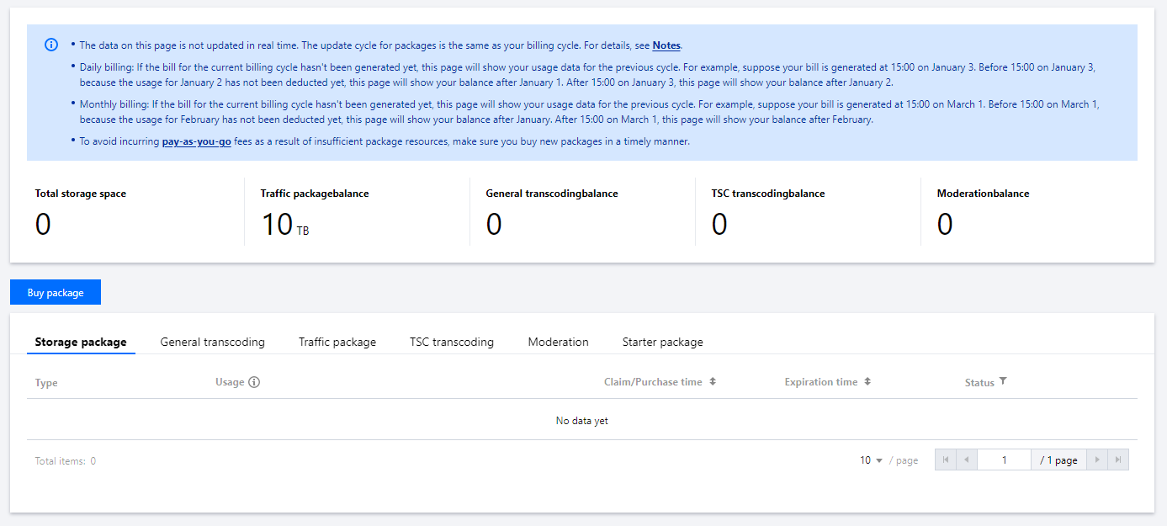Go to next page arrow
Viewport: 1167px width, 526px height.
click(x=1097, y=460)
